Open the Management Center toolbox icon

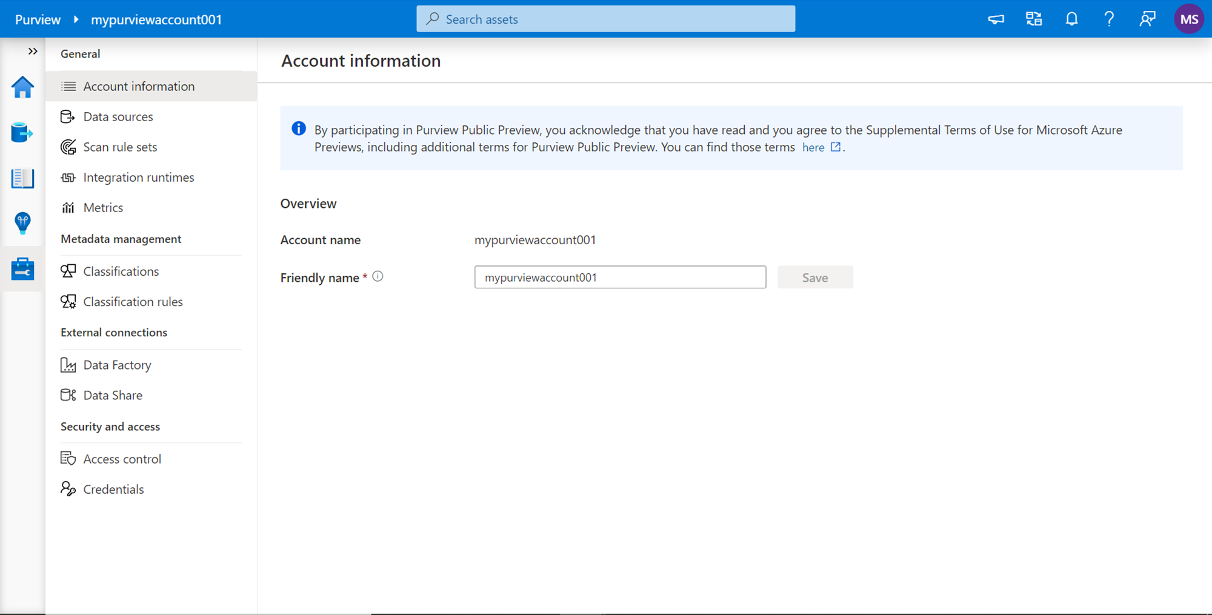[22, 268]
